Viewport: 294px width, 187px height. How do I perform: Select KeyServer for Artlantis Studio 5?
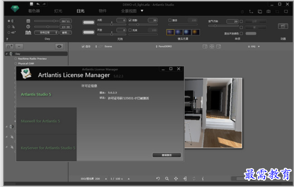click(x=46, y=148)
